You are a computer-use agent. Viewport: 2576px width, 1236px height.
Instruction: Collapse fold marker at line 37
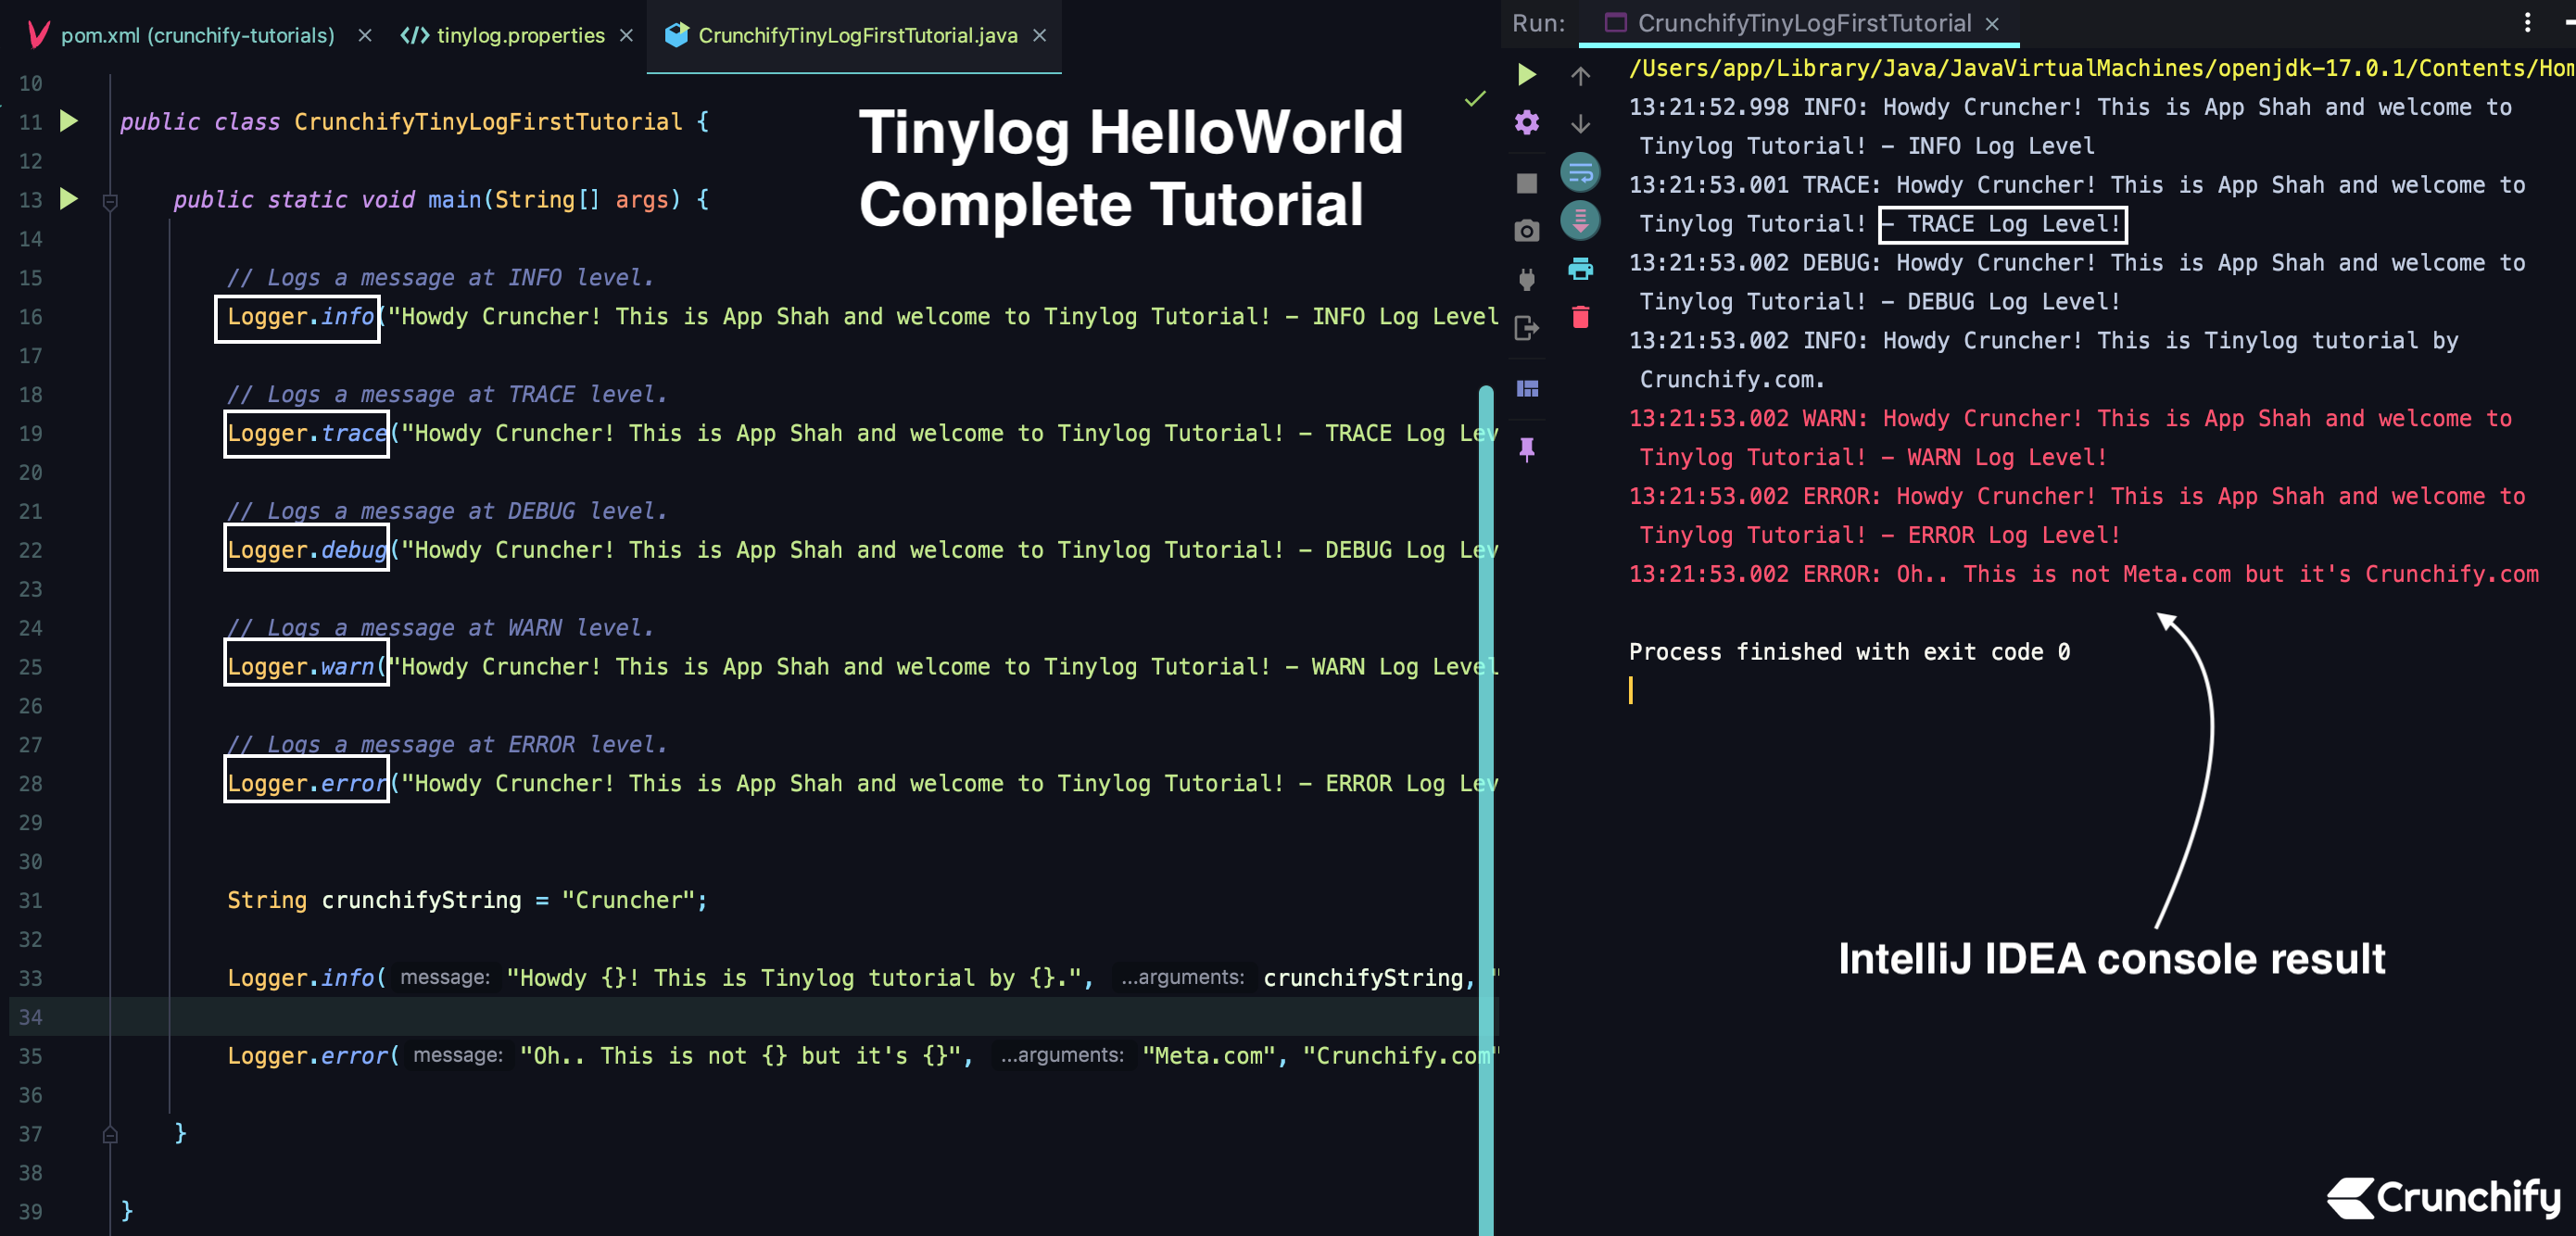pos(111,1134)
